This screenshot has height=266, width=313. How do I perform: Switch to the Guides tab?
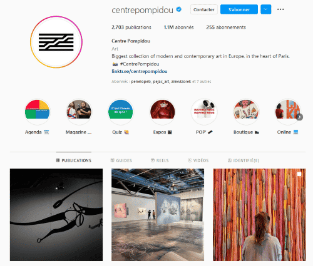[121, 160]
